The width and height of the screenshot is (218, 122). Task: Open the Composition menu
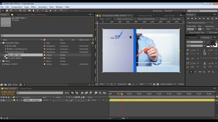click(x=17, y=7)
